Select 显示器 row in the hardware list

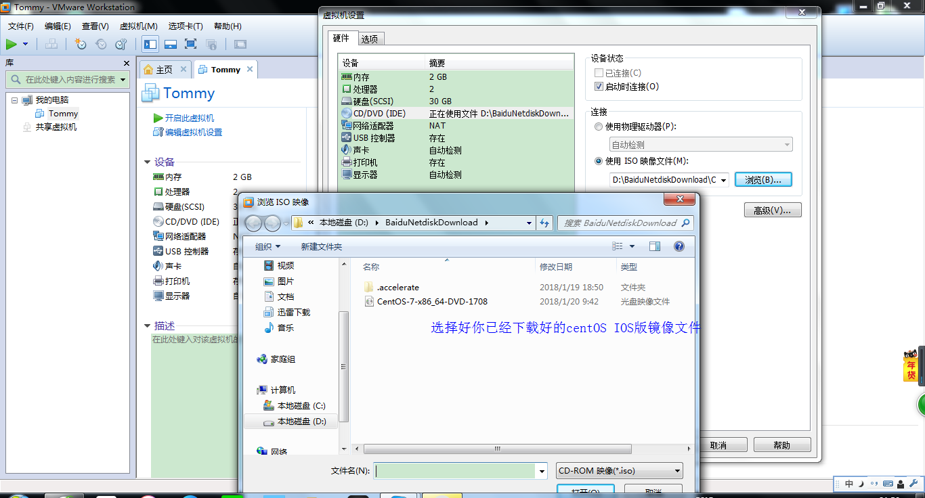click(456, 175)
